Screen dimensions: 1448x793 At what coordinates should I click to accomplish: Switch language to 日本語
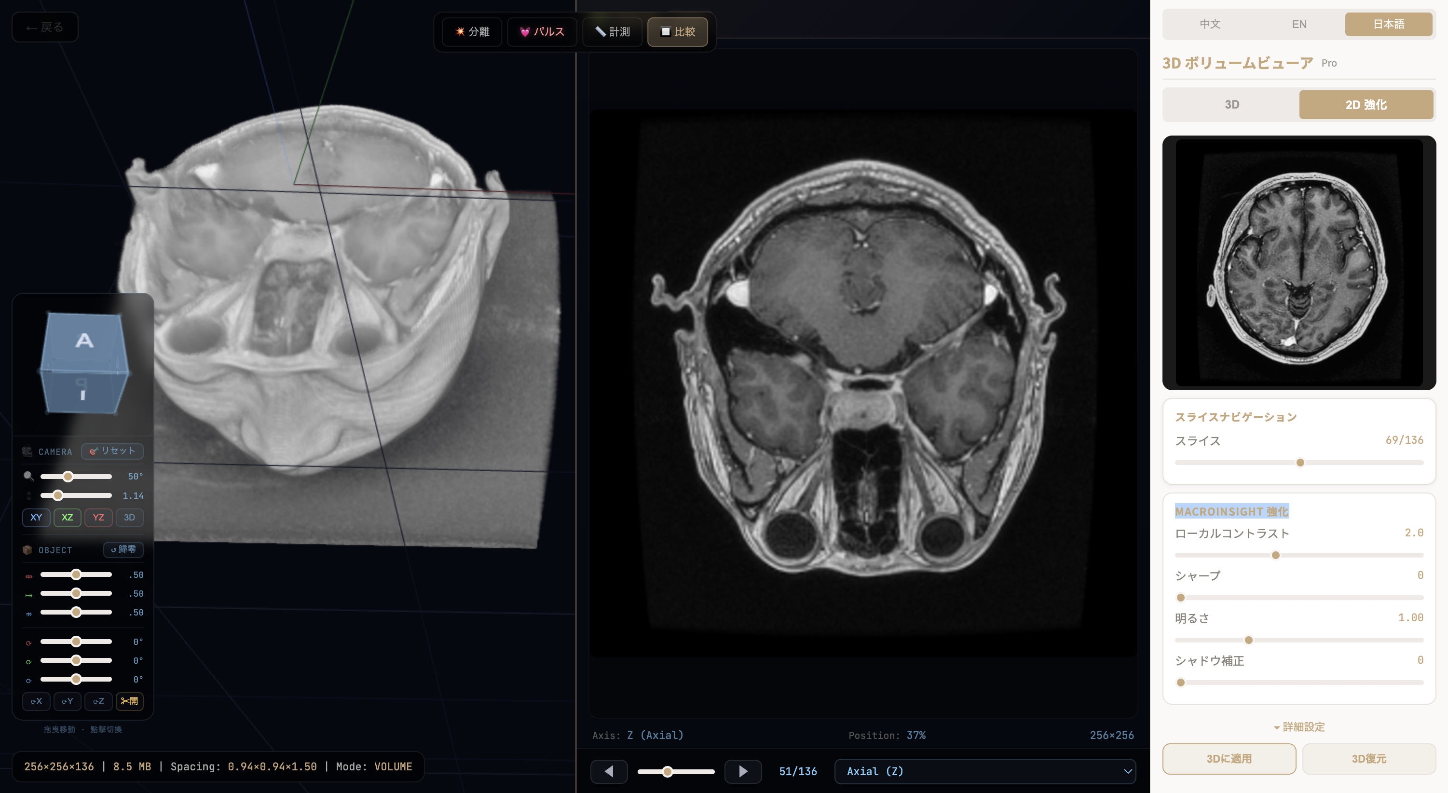pos(1388,24)
